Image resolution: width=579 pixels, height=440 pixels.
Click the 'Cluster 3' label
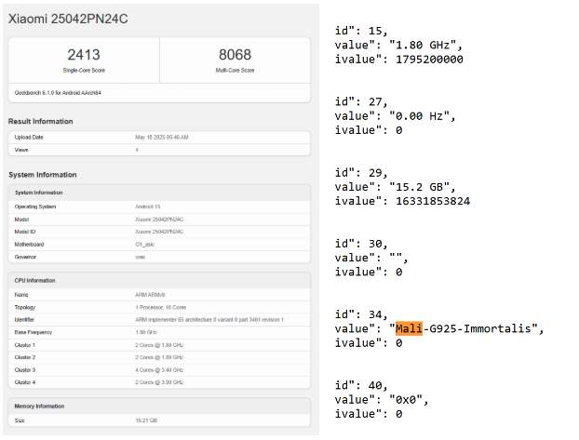[25, 370]
